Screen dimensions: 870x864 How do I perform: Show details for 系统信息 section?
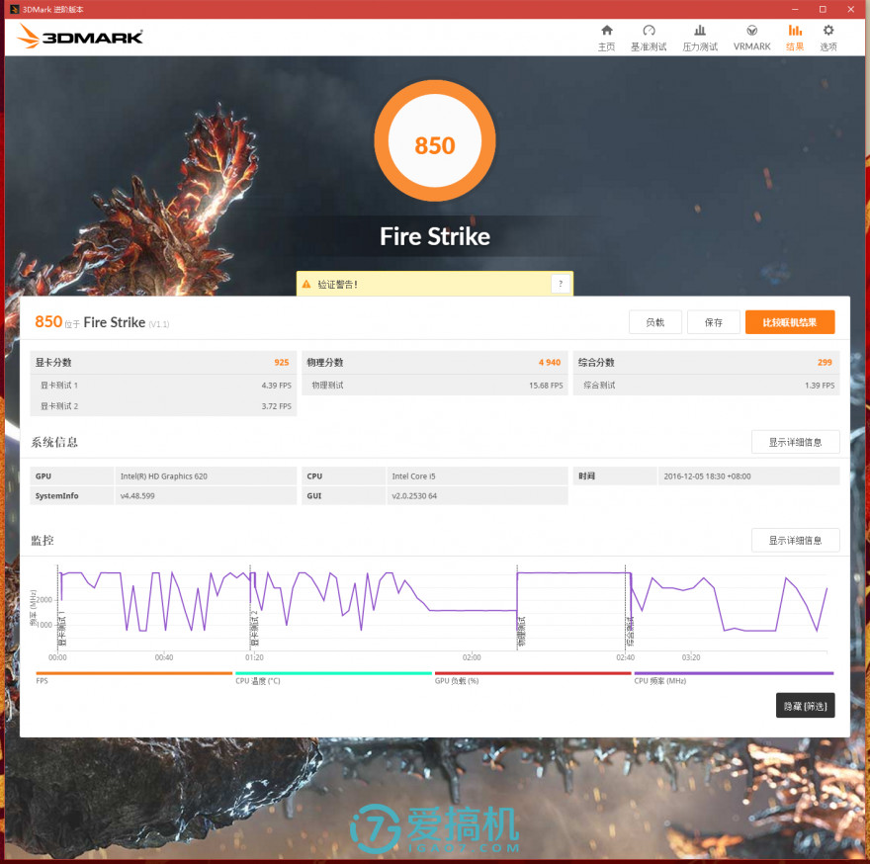click(x=795, y=442)
